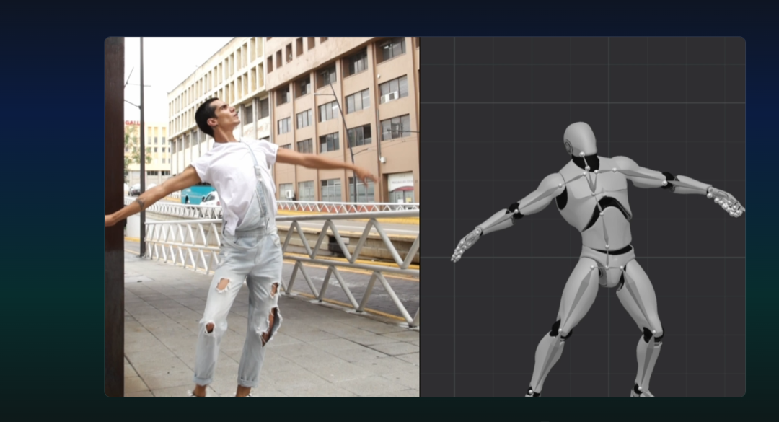Click the dancer's outstretched hand near the building
Screen dimensions: 779x422
(365, 174)
